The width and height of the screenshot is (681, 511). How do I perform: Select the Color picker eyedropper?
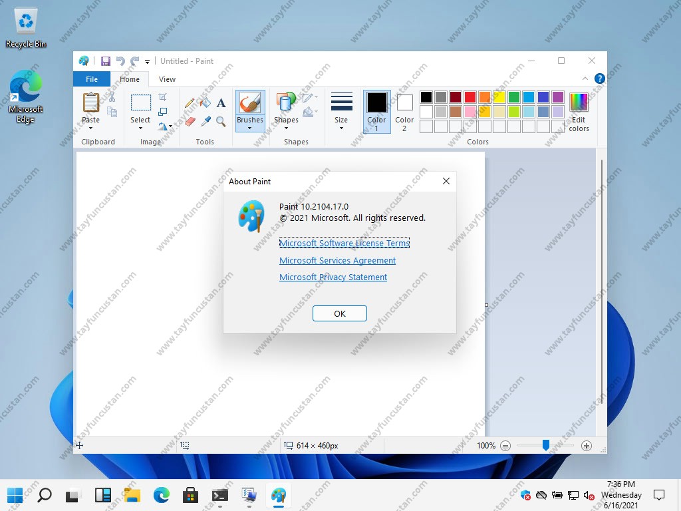tap(205, 122)
